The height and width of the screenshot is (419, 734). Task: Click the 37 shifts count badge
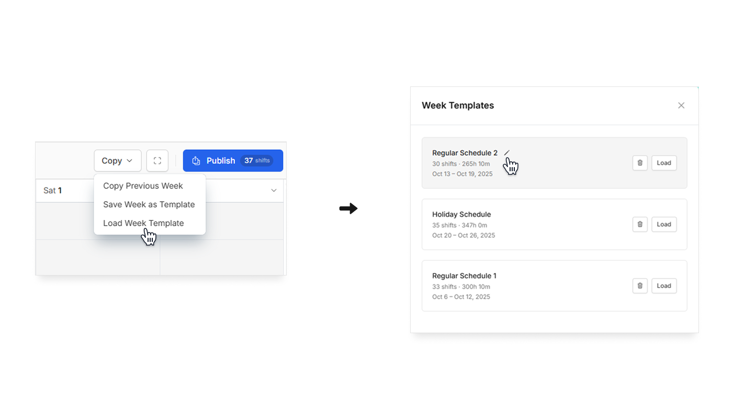pyautogui.click(x=257, y=161)
